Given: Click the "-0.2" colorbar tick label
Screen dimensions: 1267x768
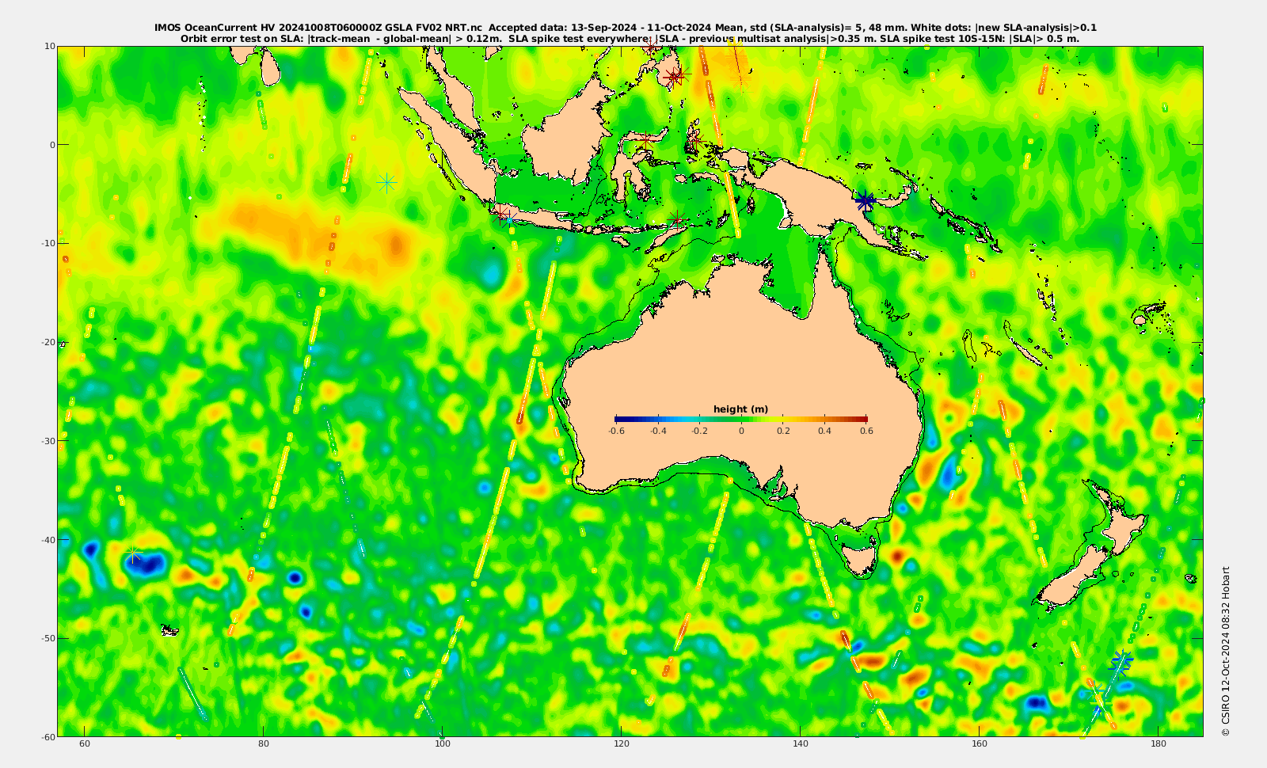Looking at the screenshot, I should (700, 431).
